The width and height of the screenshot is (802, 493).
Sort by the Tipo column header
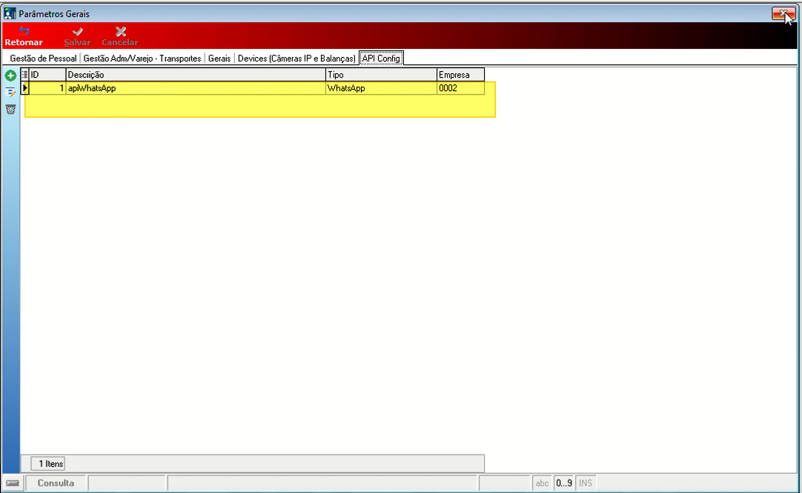coord(382,75)
